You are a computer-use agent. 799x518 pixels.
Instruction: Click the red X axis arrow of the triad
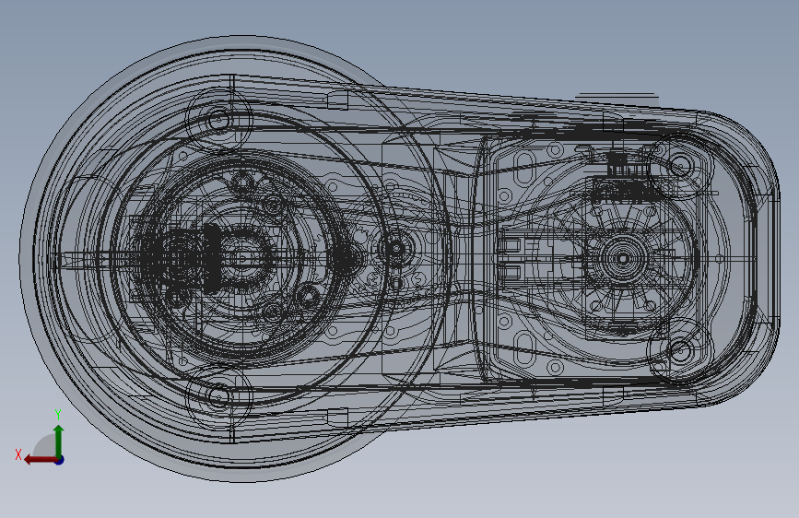coord(40,460)
